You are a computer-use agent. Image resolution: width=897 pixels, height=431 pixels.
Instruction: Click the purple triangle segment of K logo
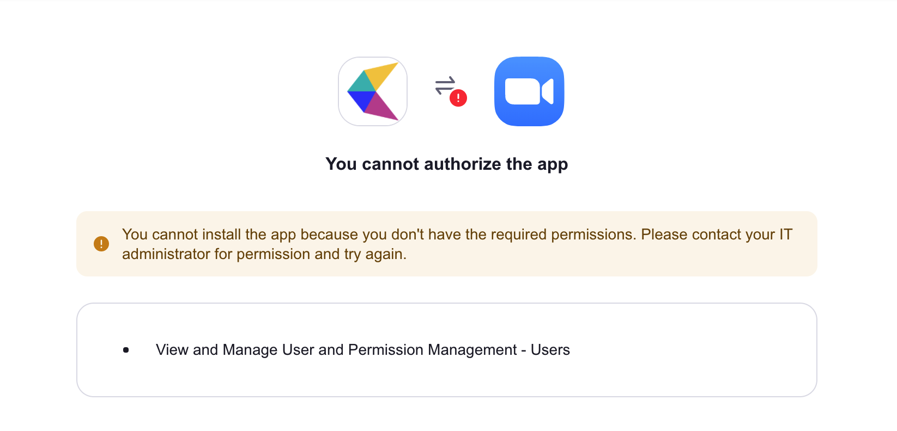[x=380, y=106]
